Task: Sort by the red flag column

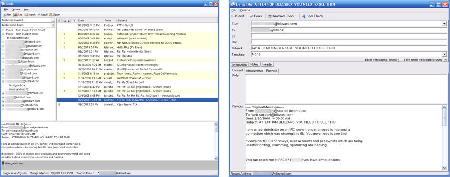Action: point(74,20)
